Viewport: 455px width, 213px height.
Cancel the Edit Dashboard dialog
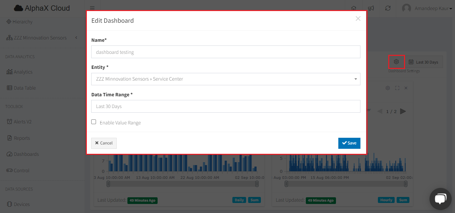coord(104,143)
